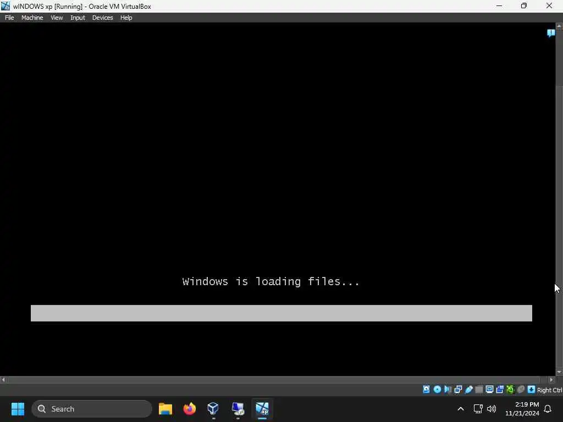Click the display settings status icon

coord(489,390)
